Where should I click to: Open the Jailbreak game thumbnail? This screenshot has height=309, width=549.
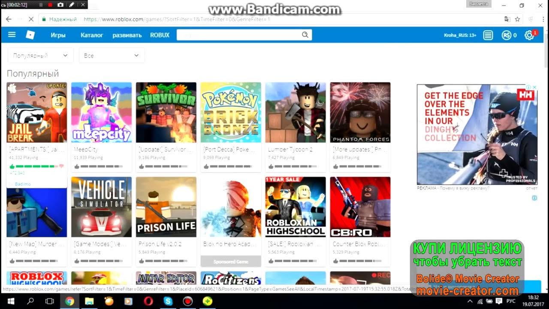pyautogui.click(x=37, y=112)
